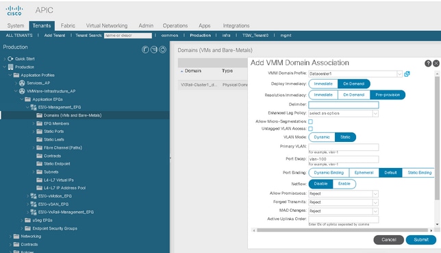Image resolution: width=441 pixels, height=253 pixels.
Task: Expand the Static Ports node
Action: pyautogui.click(x=33, y=131)
